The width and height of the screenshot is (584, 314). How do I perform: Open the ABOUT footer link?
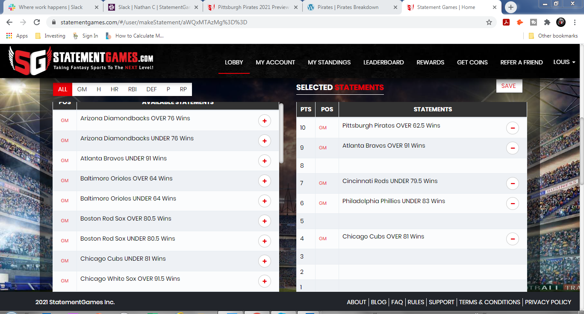357,302
